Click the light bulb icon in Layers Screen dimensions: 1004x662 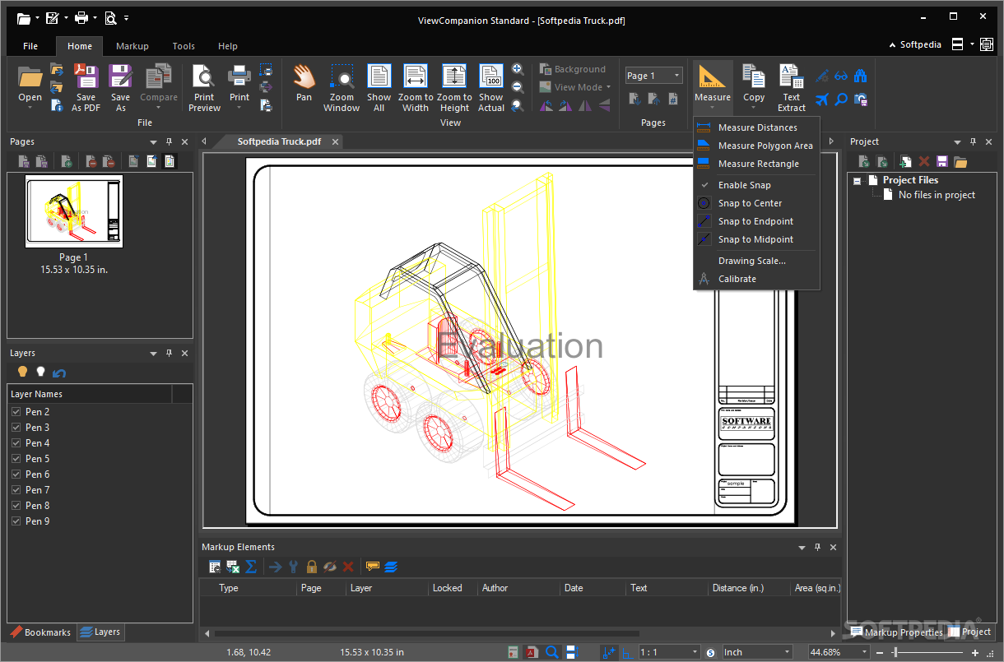coord(23,372)
